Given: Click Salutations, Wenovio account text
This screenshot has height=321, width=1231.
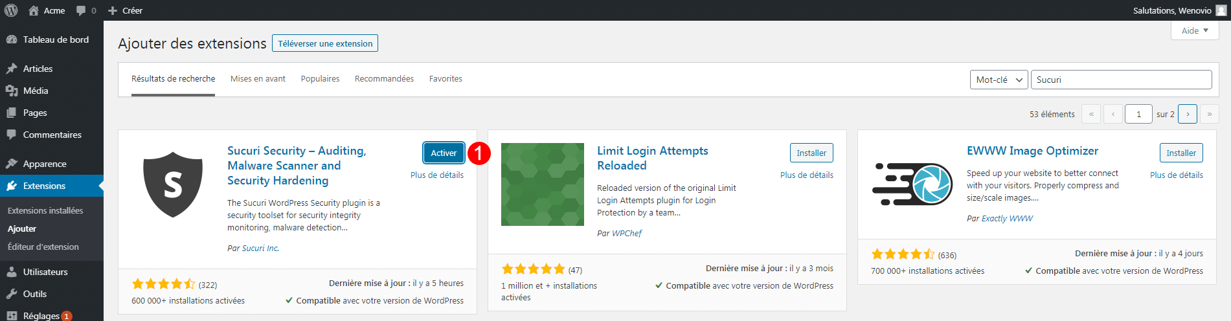Looking at the screenshot, I should tap(1172, 10).
